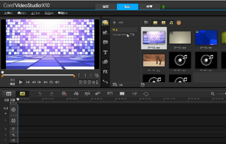Open the Tools menu

[35, 13]
